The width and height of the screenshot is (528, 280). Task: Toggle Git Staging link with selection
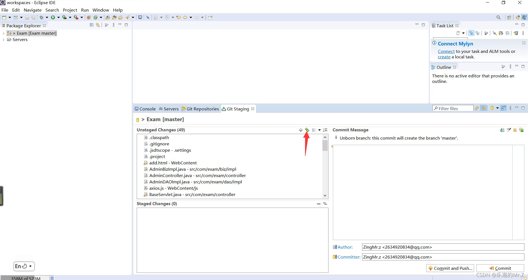click(483, 108)
